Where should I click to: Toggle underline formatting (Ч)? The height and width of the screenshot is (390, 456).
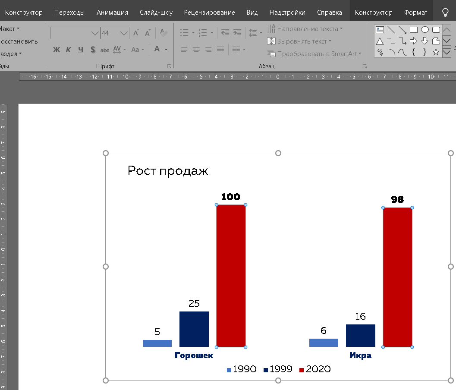pyautogui.click(x=81, y=50)
